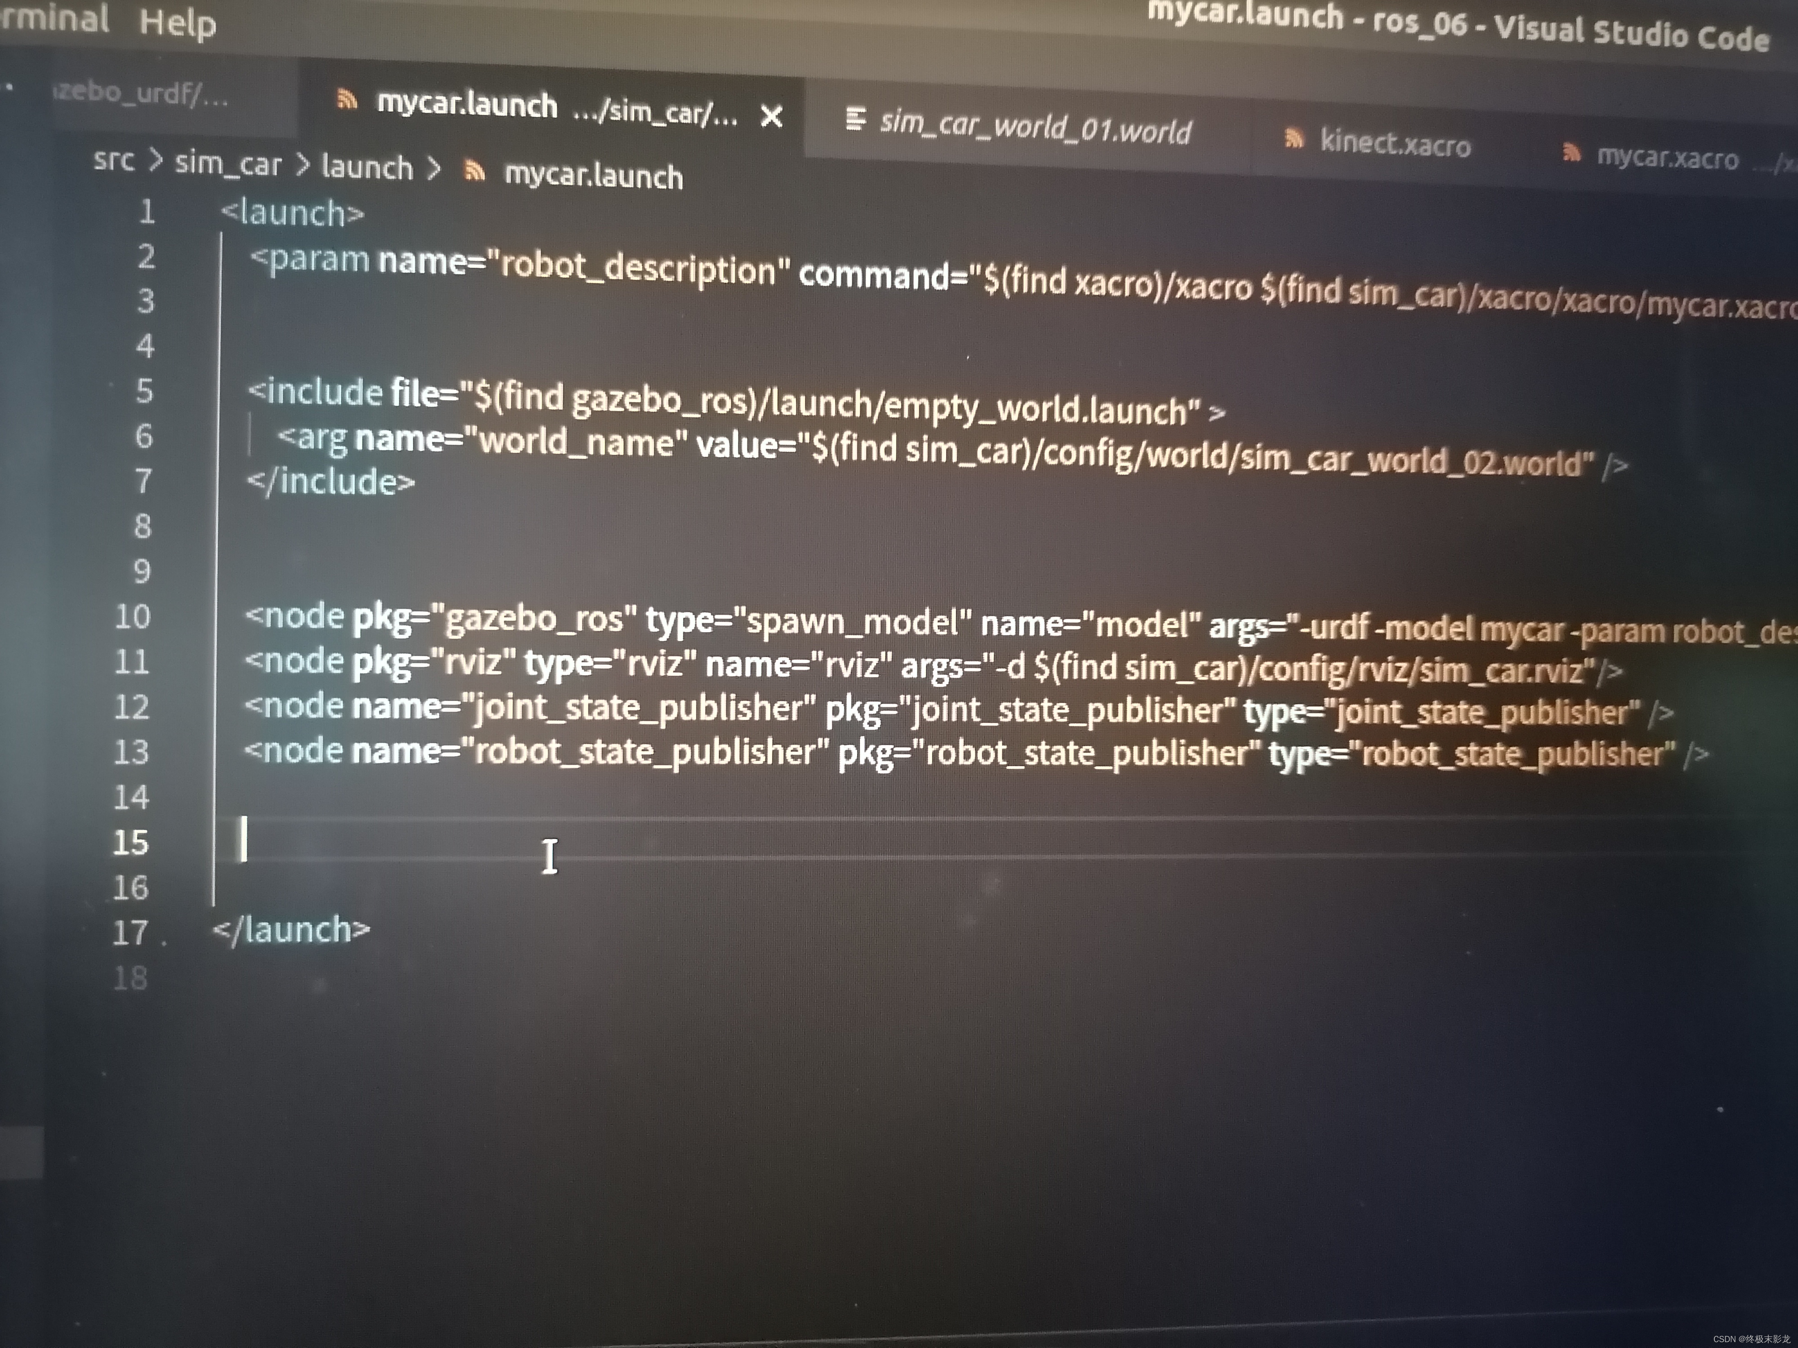This screenshot has width=1798, height=1348.
Task: Switch to the mycar.xacro tab
Action: (x=1666, y=157)
